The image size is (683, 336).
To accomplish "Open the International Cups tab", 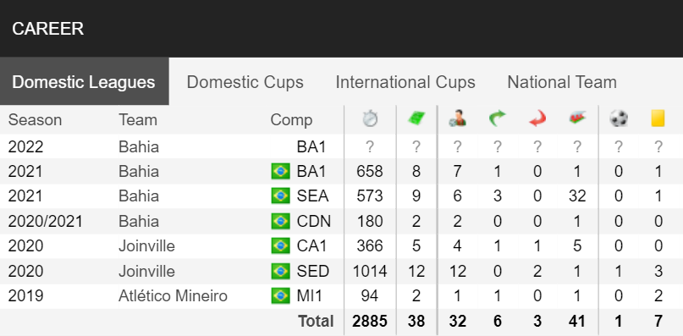I will pyautogui.click(x=405, y=82).
